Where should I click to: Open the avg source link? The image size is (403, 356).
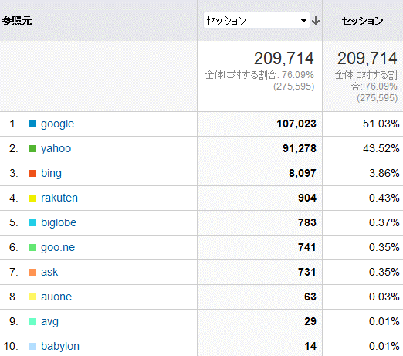tap(49, 322)
